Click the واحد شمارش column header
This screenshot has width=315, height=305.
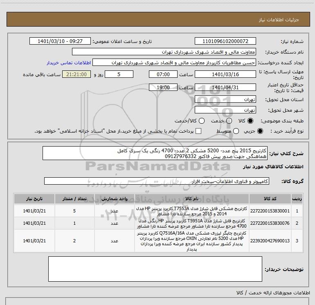click(114, 199)
